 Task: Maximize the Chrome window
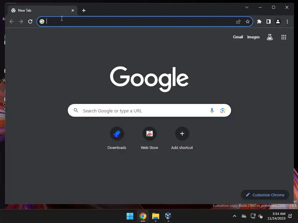coord(274,7)
